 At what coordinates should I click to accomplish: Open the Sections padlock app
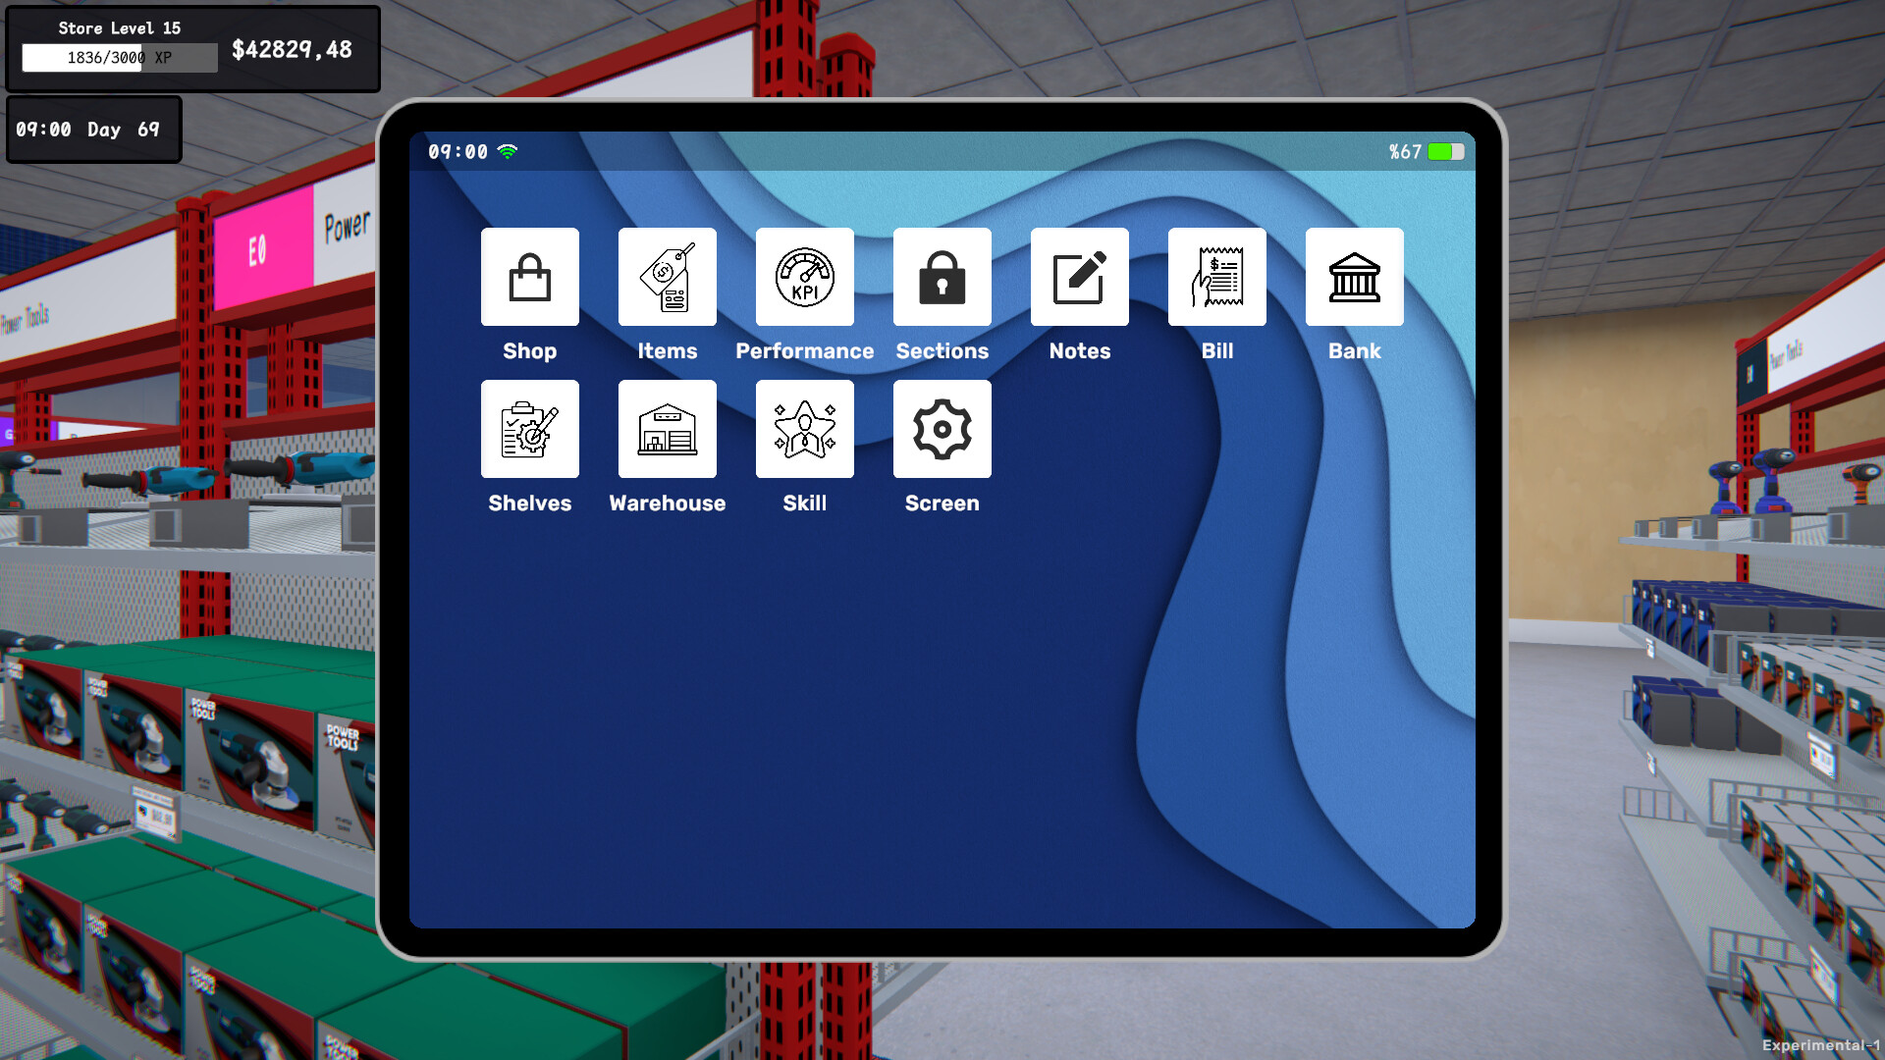coord(942,277)
